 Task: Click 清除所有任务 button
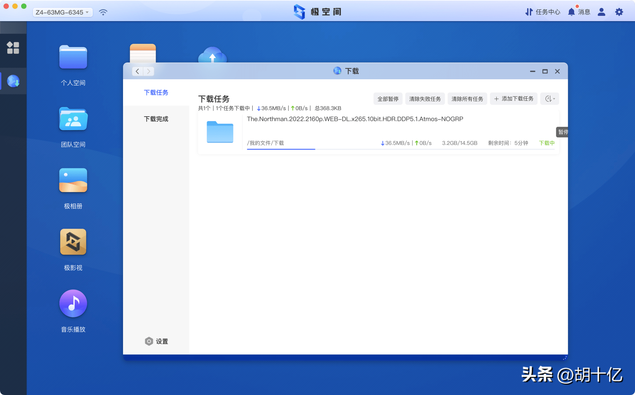[x=467, y=99]
